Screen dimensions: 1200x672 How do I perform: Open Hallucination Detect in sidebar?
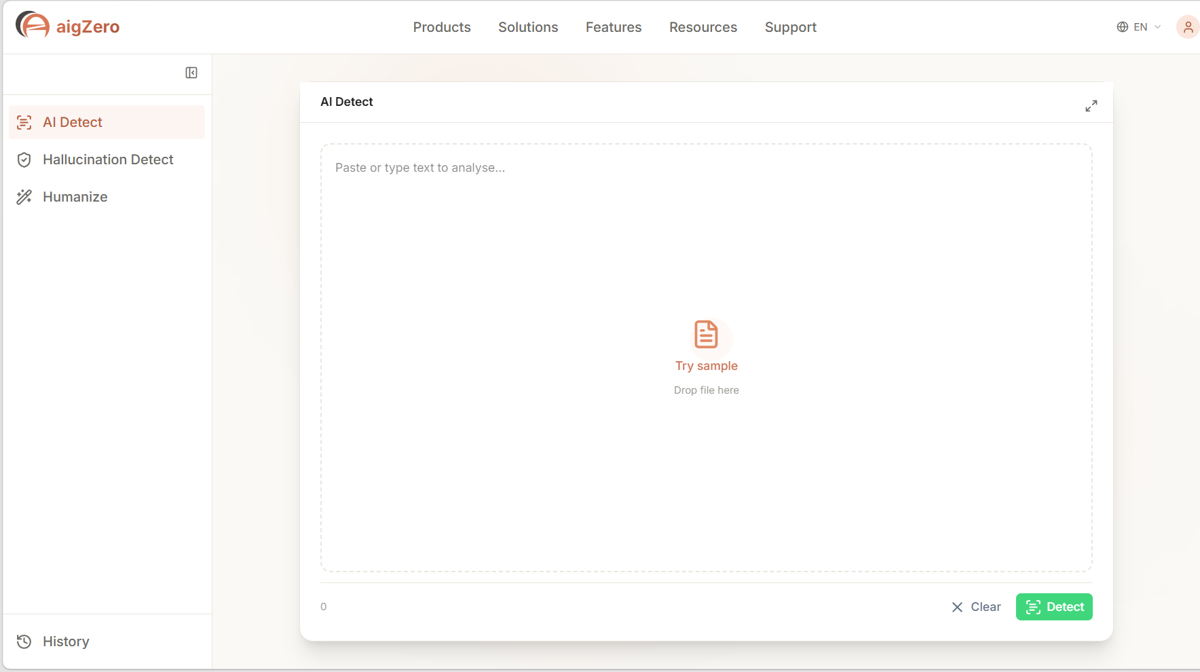[x=107, y=160]
